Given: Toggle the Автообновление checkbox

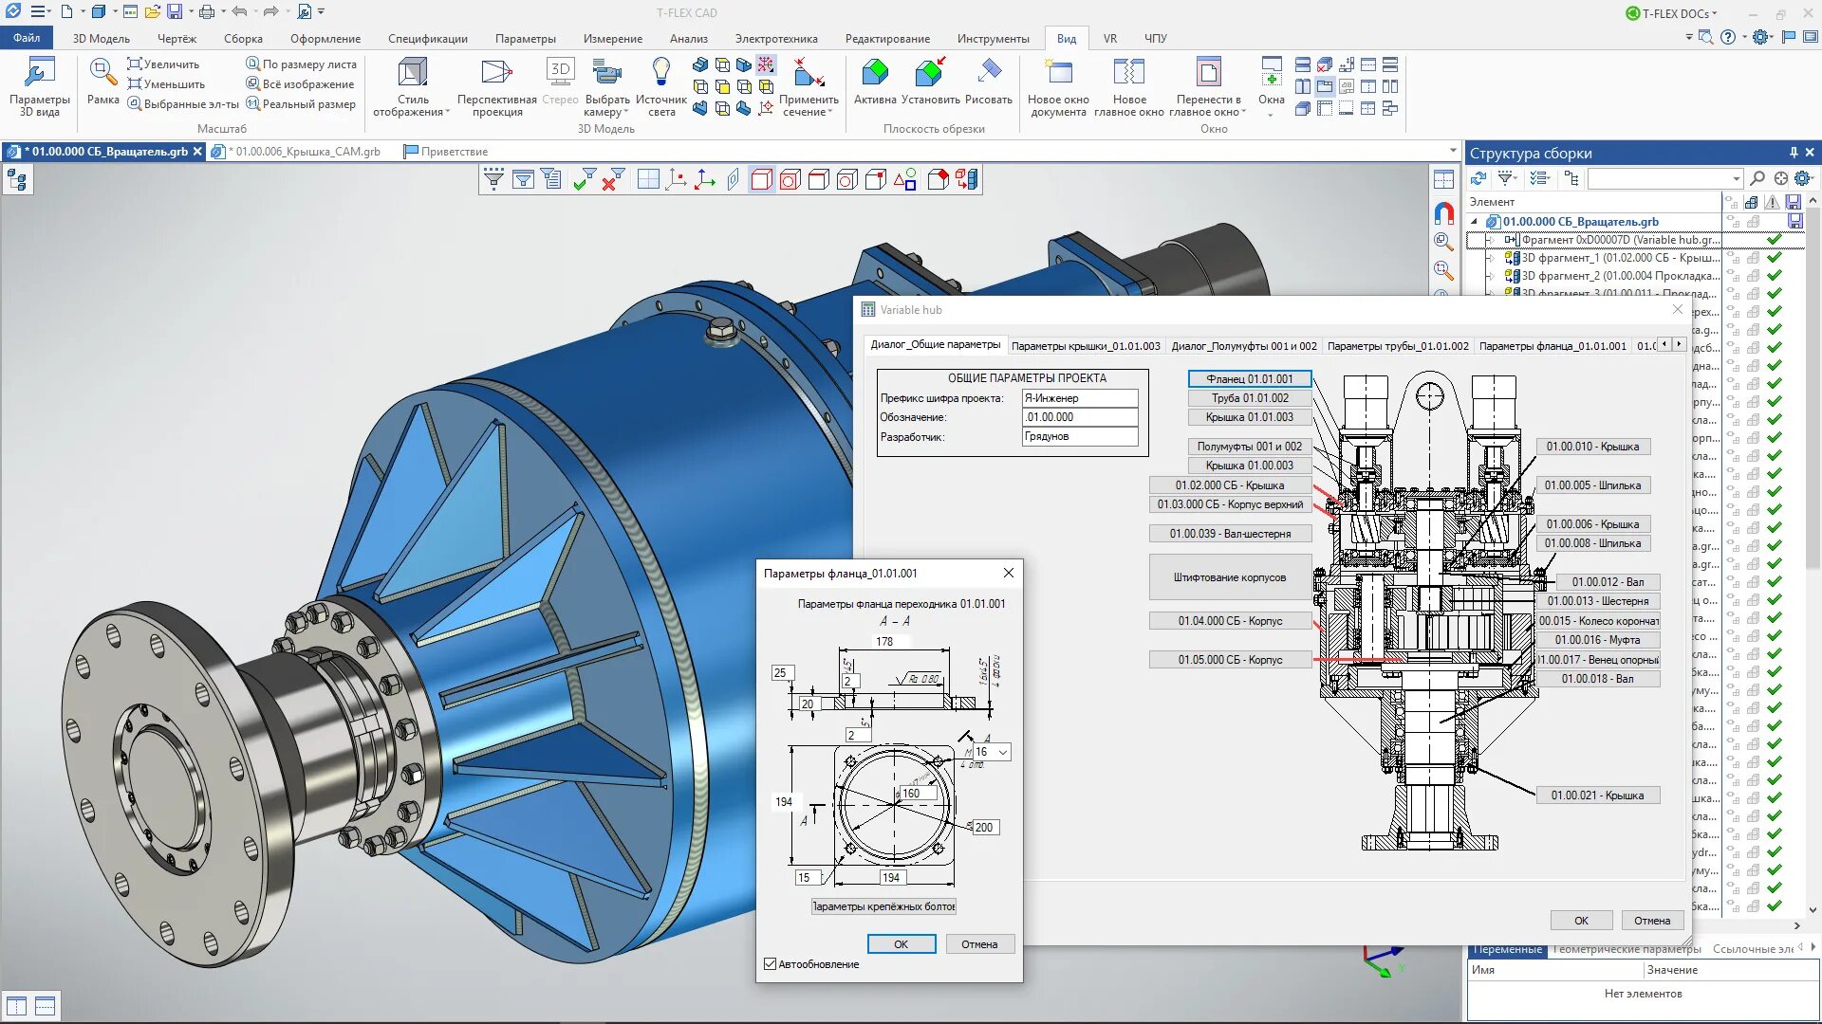Looking at the screenshot, I should [x=771, y=964].
